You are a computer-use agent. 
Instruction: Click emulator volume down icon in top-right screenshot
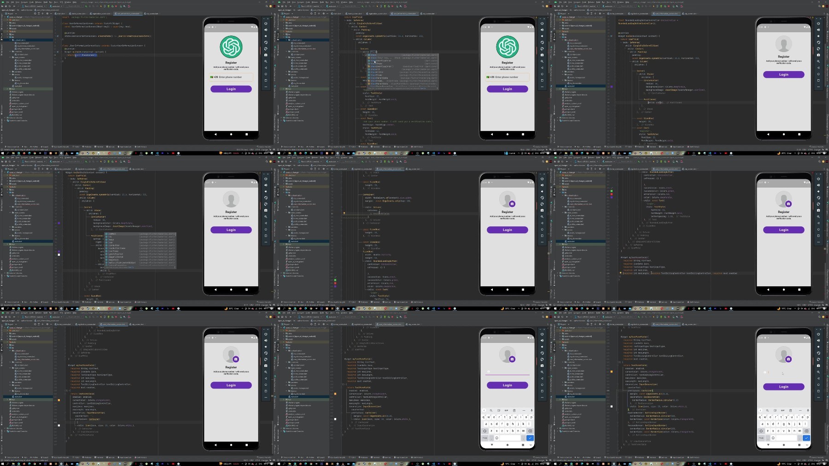[818, 36]
